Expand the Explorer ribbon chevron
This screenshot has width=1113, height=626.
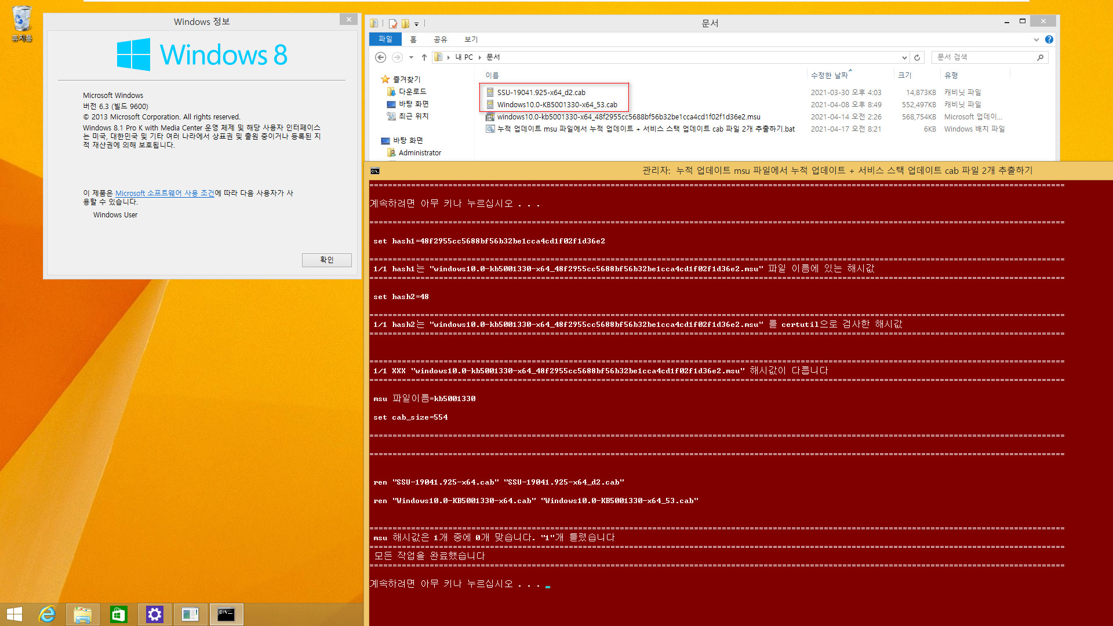click(1036, 39)
